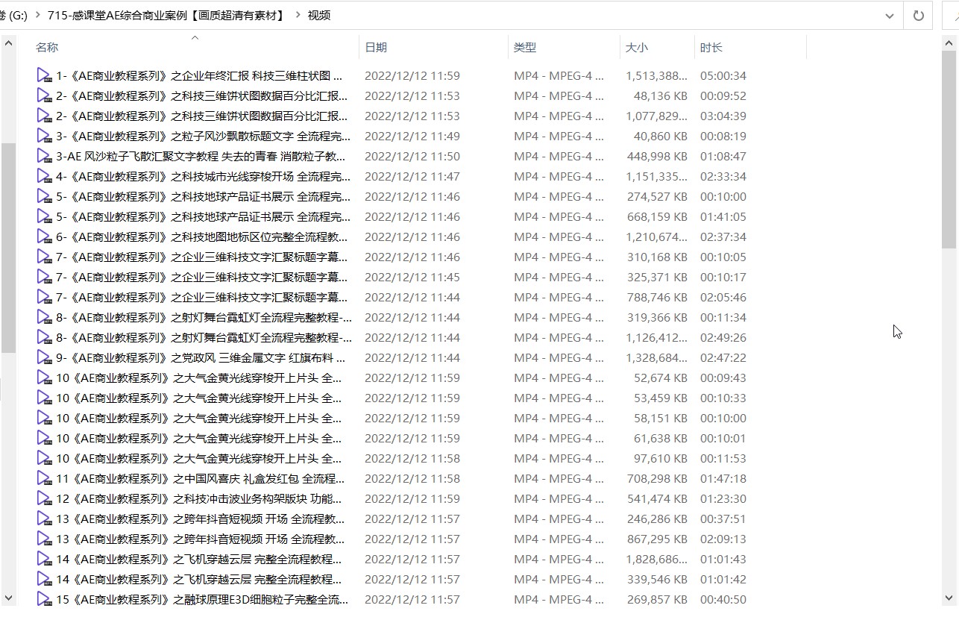Click icon of 8- file lasting 02:49:26
Screen dimensions: 959x617
[x=44, y=337]
